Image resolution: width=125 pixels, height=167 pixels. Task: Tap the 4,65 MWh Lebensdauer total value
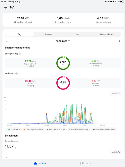[103, 18]
